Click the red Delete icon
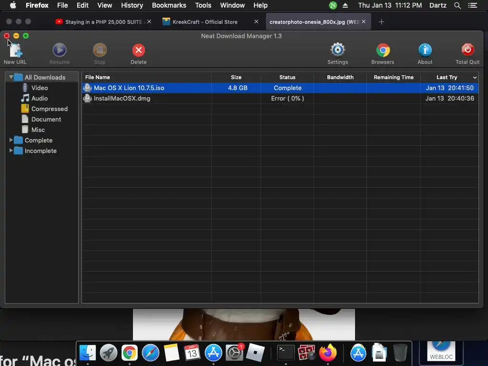The height and width of the screenshot is (366, 488). point(139,50)
